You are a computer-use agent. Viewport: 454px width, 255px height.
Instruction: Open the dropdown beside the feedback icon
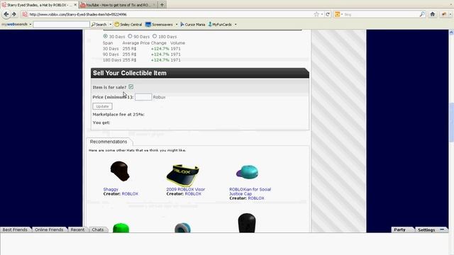click(450, 14)
